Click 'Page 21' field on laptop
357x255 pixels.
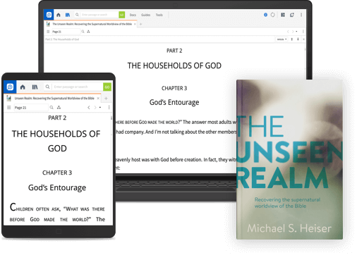[66, 32]
